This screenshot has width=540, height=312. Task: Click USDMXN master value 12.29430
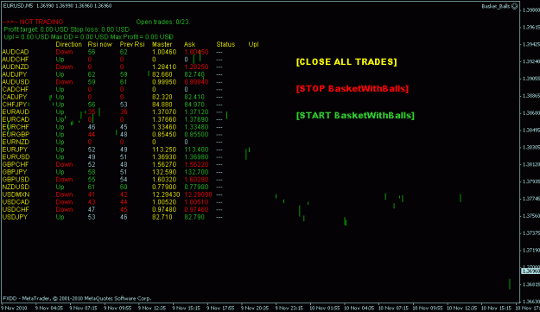click(x=166, y=194)
